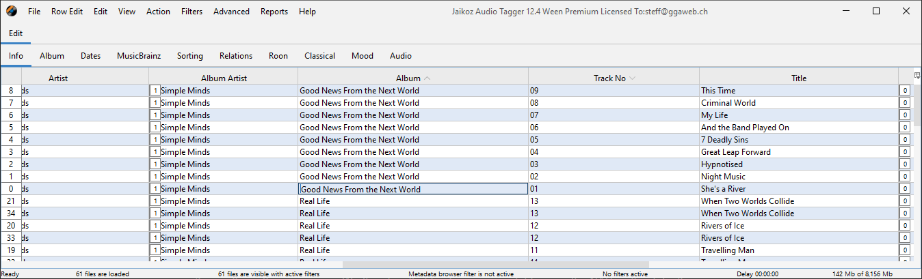922x279 pixels.
Task: Open the column chooser icon beside Title header
Action: tap(917, 75)
